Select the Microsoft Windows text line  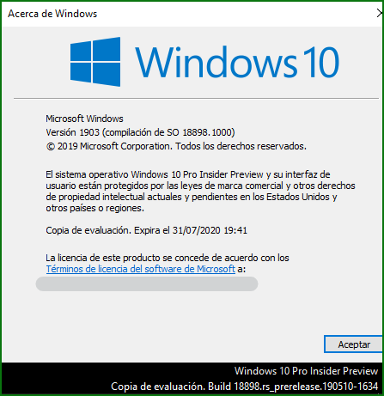pyautogui.click(x=84, y=119)
